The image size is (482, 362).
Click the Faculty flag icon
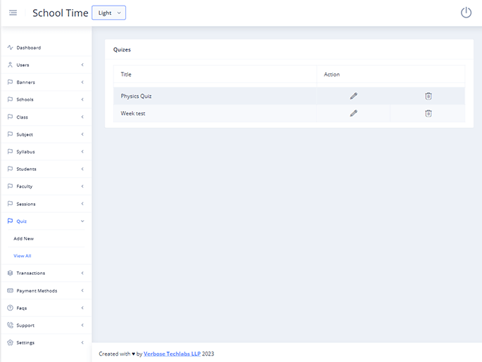point(10,186)
